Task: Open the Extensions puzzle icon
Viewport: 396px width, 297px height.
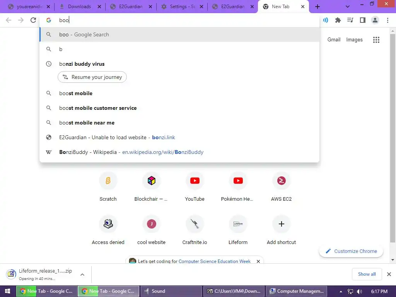Action: [338, 20]
